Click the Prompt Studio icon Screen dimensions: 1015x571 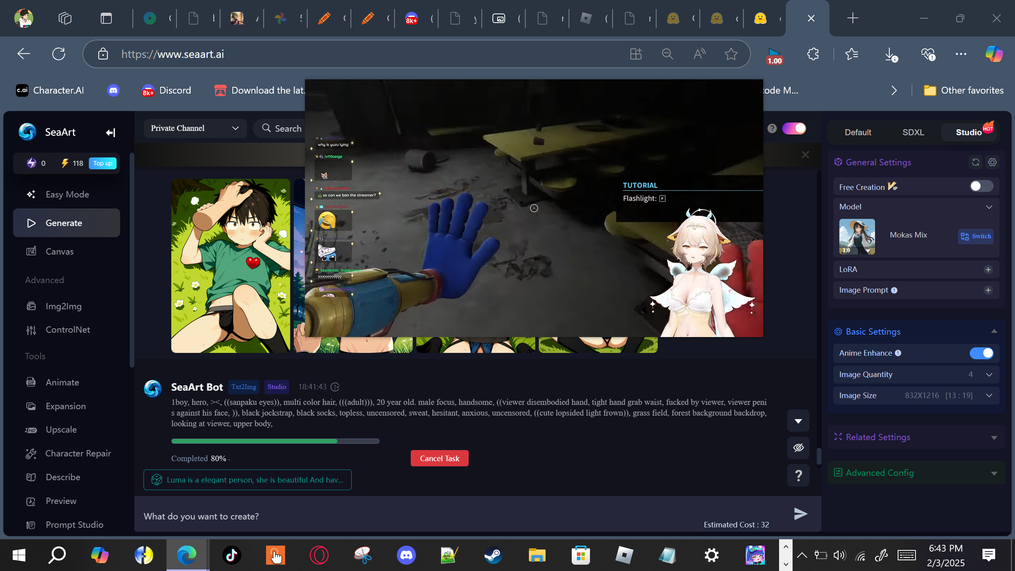31,525
